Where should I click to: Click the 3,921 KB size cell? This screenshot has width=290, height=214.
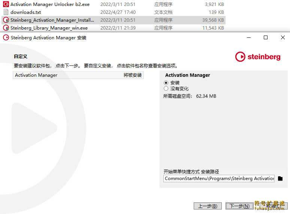pos(214,4)
